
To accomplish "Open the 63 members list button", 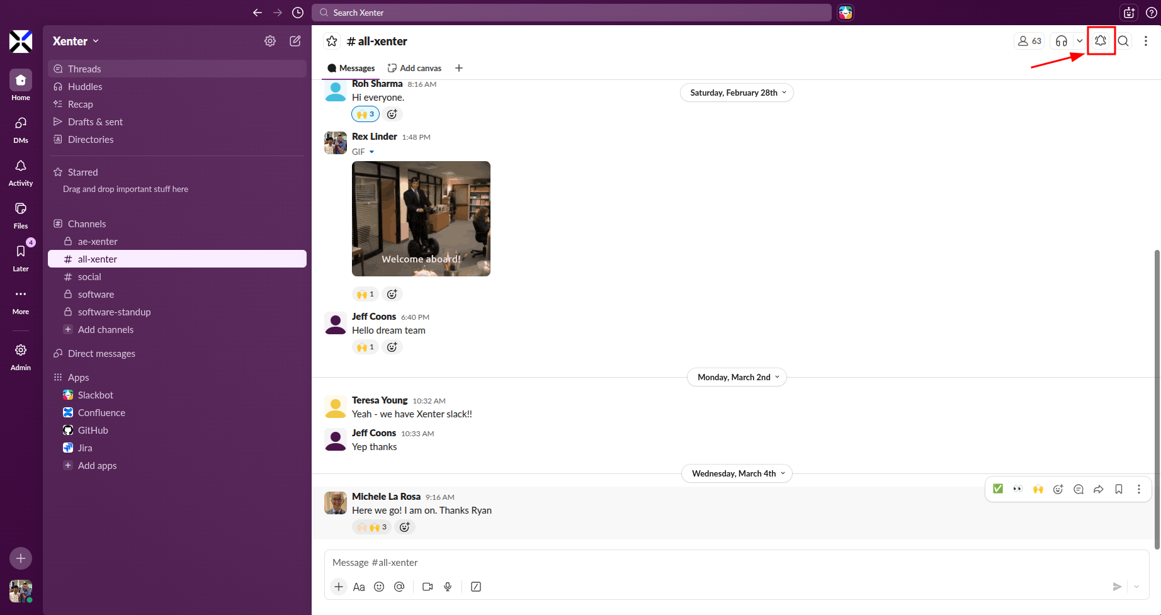I will tap(1029, 41).
